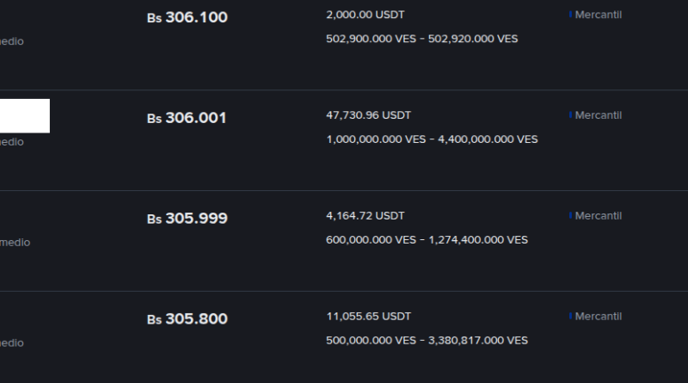Click the 'medio' text in 305.999 row
This screenshot has height=383, width=688.
15,243
